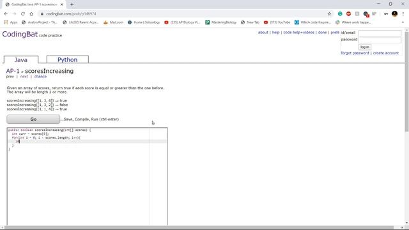Open the New Tab bookmark
The height and width of the screenshot is (230, 409).
[250, 22]
